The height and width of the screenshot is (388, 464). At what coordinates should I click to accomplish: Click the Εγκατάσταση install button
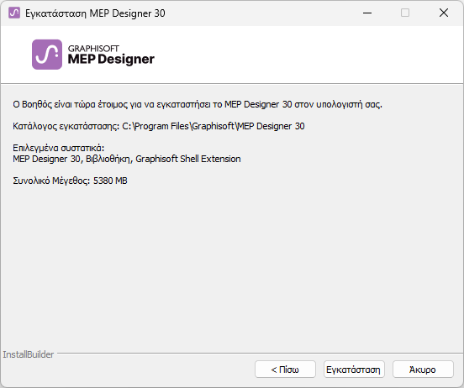pyautogui.click(x=354, y=369)
